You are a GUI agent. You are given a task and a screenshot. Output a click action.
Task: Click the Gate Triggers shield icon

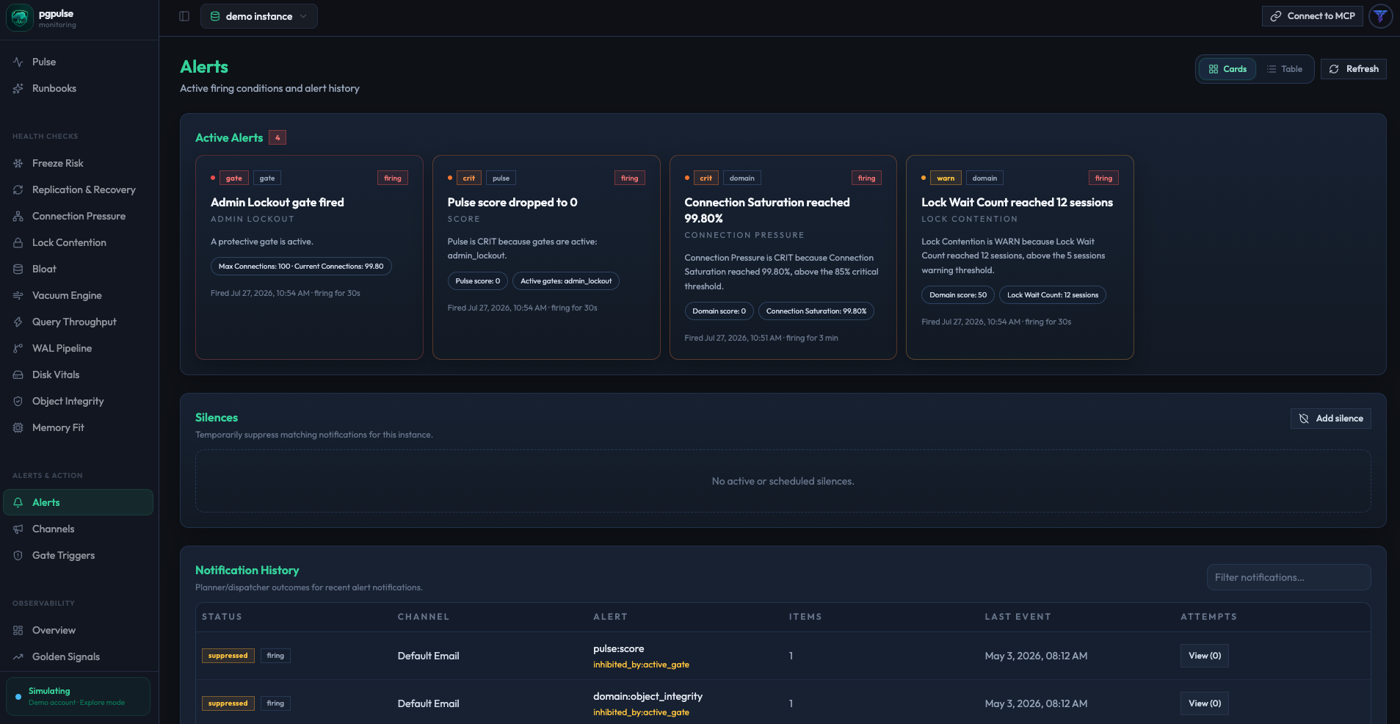[x=18, y=555]
